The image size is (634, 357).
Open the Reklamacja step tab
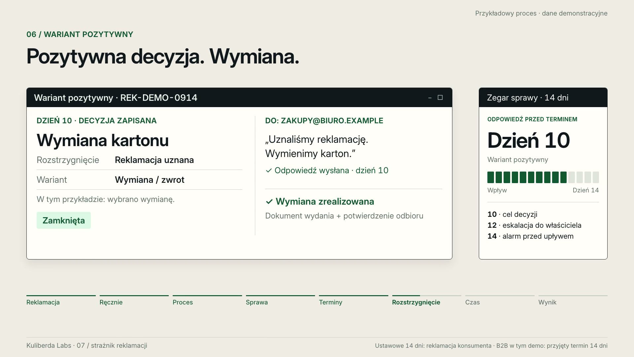click(x=61, y=301)
